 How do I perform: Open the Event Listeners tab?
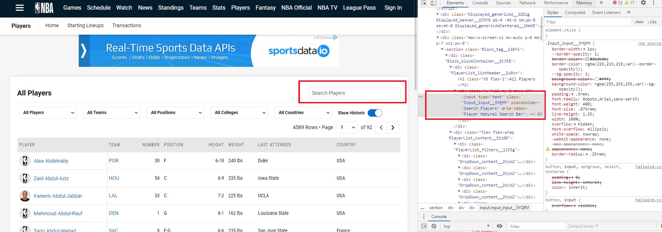(606, 13)
